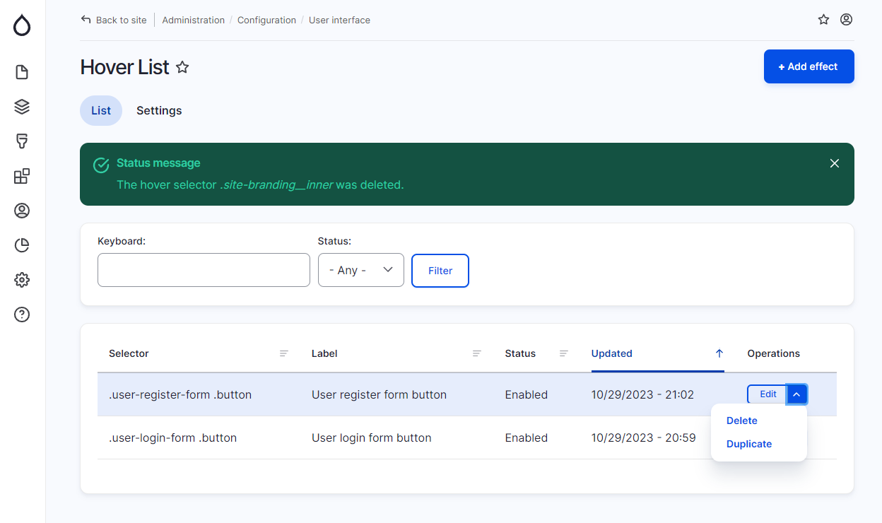The image size is (882, 523).
Task: Click the Drupal drop logo icon
Action: tap(22, 26)
